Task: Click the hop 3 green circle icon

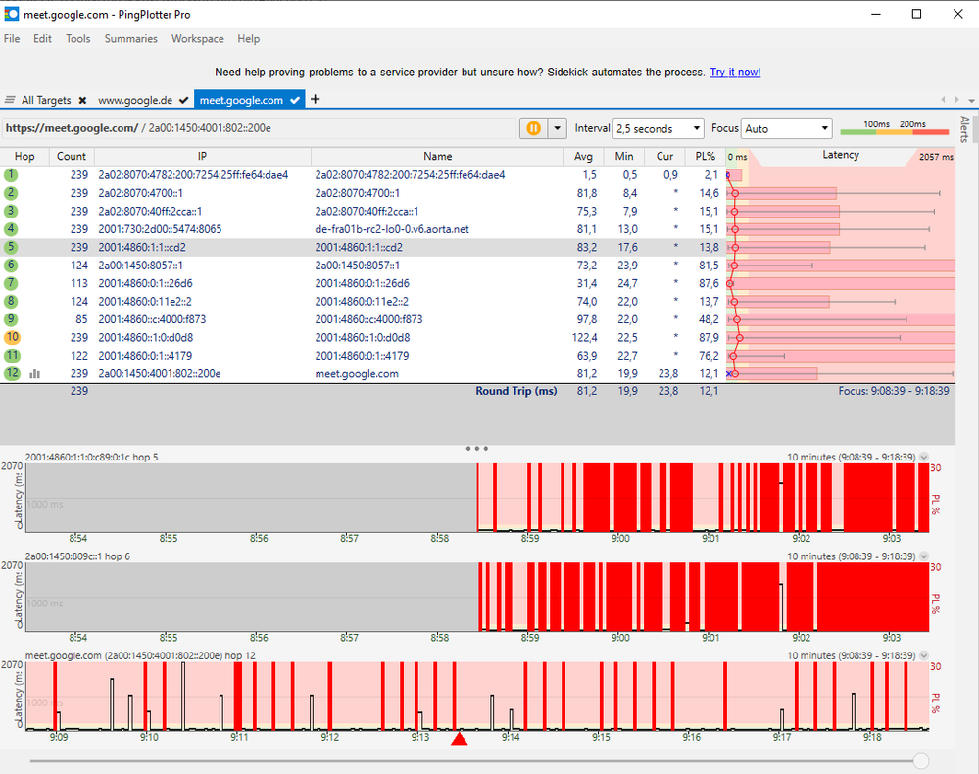Action: 11,212
